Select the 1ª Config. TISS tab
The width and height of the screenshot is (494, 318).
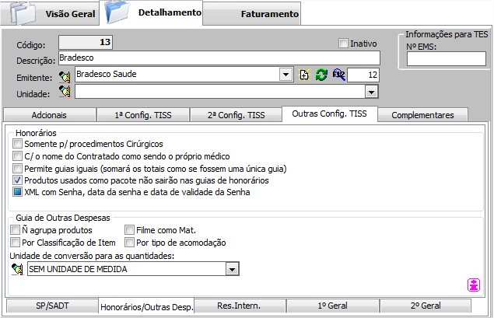(x=142, y=115)
